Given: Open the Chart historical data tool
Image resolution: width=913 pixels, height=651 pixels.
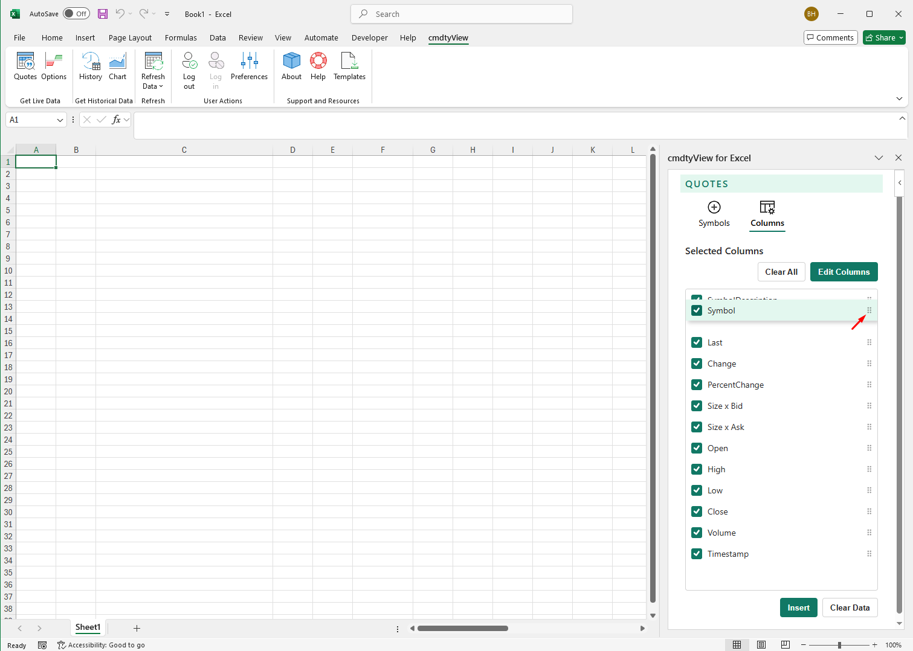Looking at the screenshot, I should tap(118, 66).
